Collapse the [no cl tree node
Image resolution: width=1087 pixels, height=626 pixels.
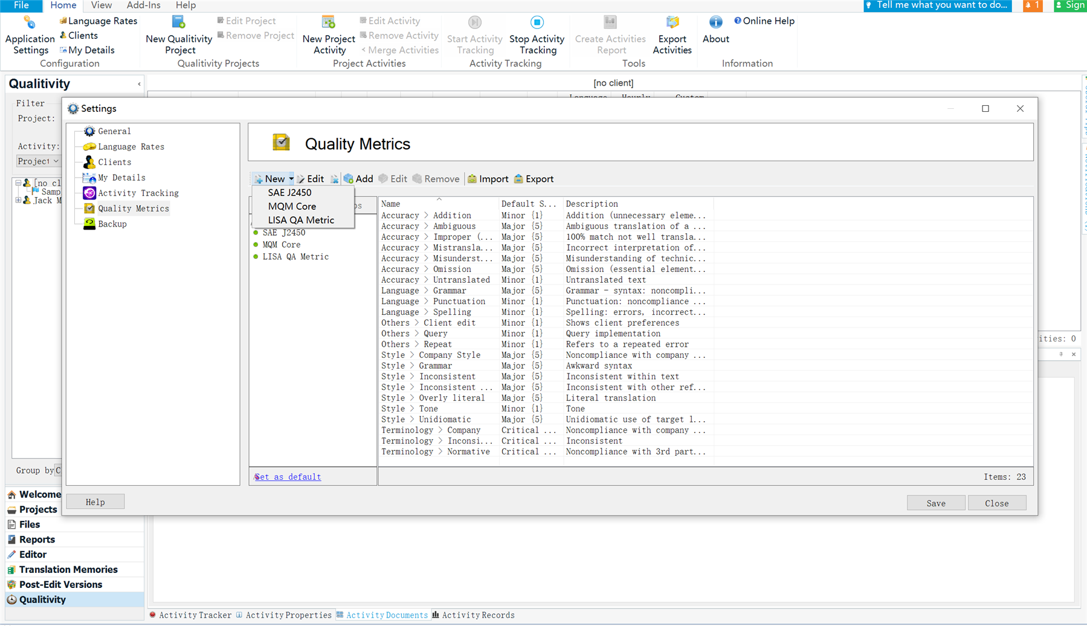[x=18, y=183]
